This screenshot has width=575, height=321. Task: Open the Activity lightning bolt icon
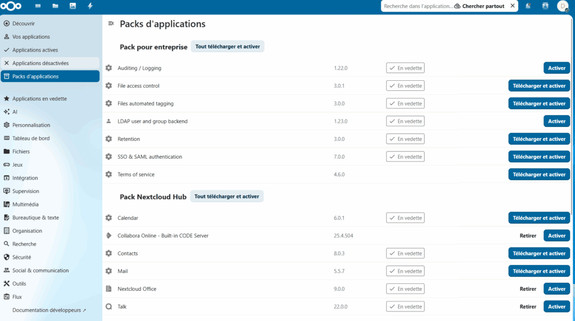(x=90, y=6)
